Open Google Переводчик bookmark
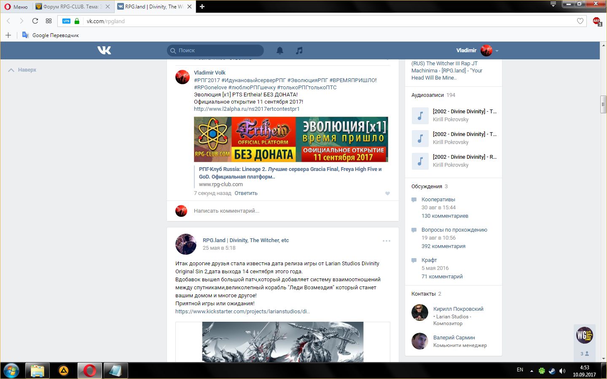The image size is (607, 379). click(x=51, y=35)
